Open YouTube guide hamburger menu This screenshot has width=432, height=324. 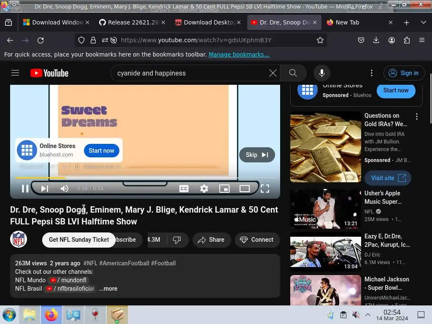click(15, 73)
